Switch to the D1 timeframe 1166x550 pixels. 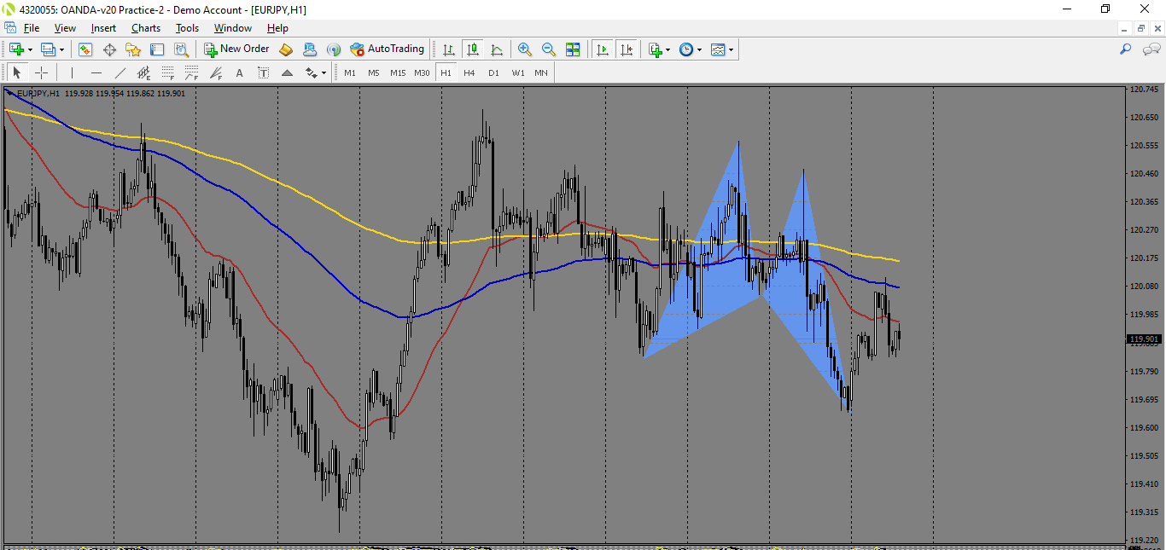click(493, 72)
